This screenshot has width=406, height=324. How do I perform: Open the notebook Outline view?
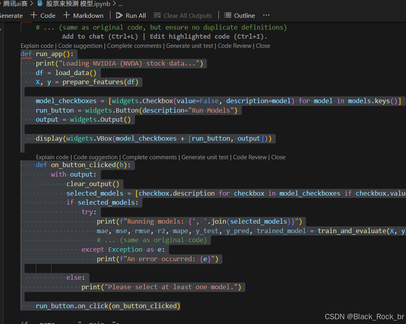pyautogui.click(x=239, y=15)
